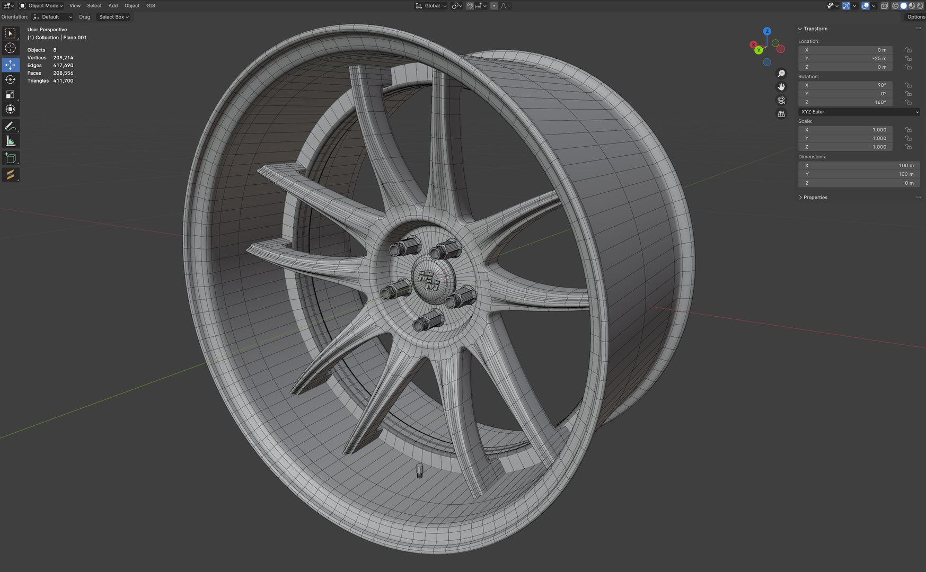The height and width of the screenshot is (572, 926).
Task: Click the Dimensions Y field showing 100 m
Action: coord(859,174)
